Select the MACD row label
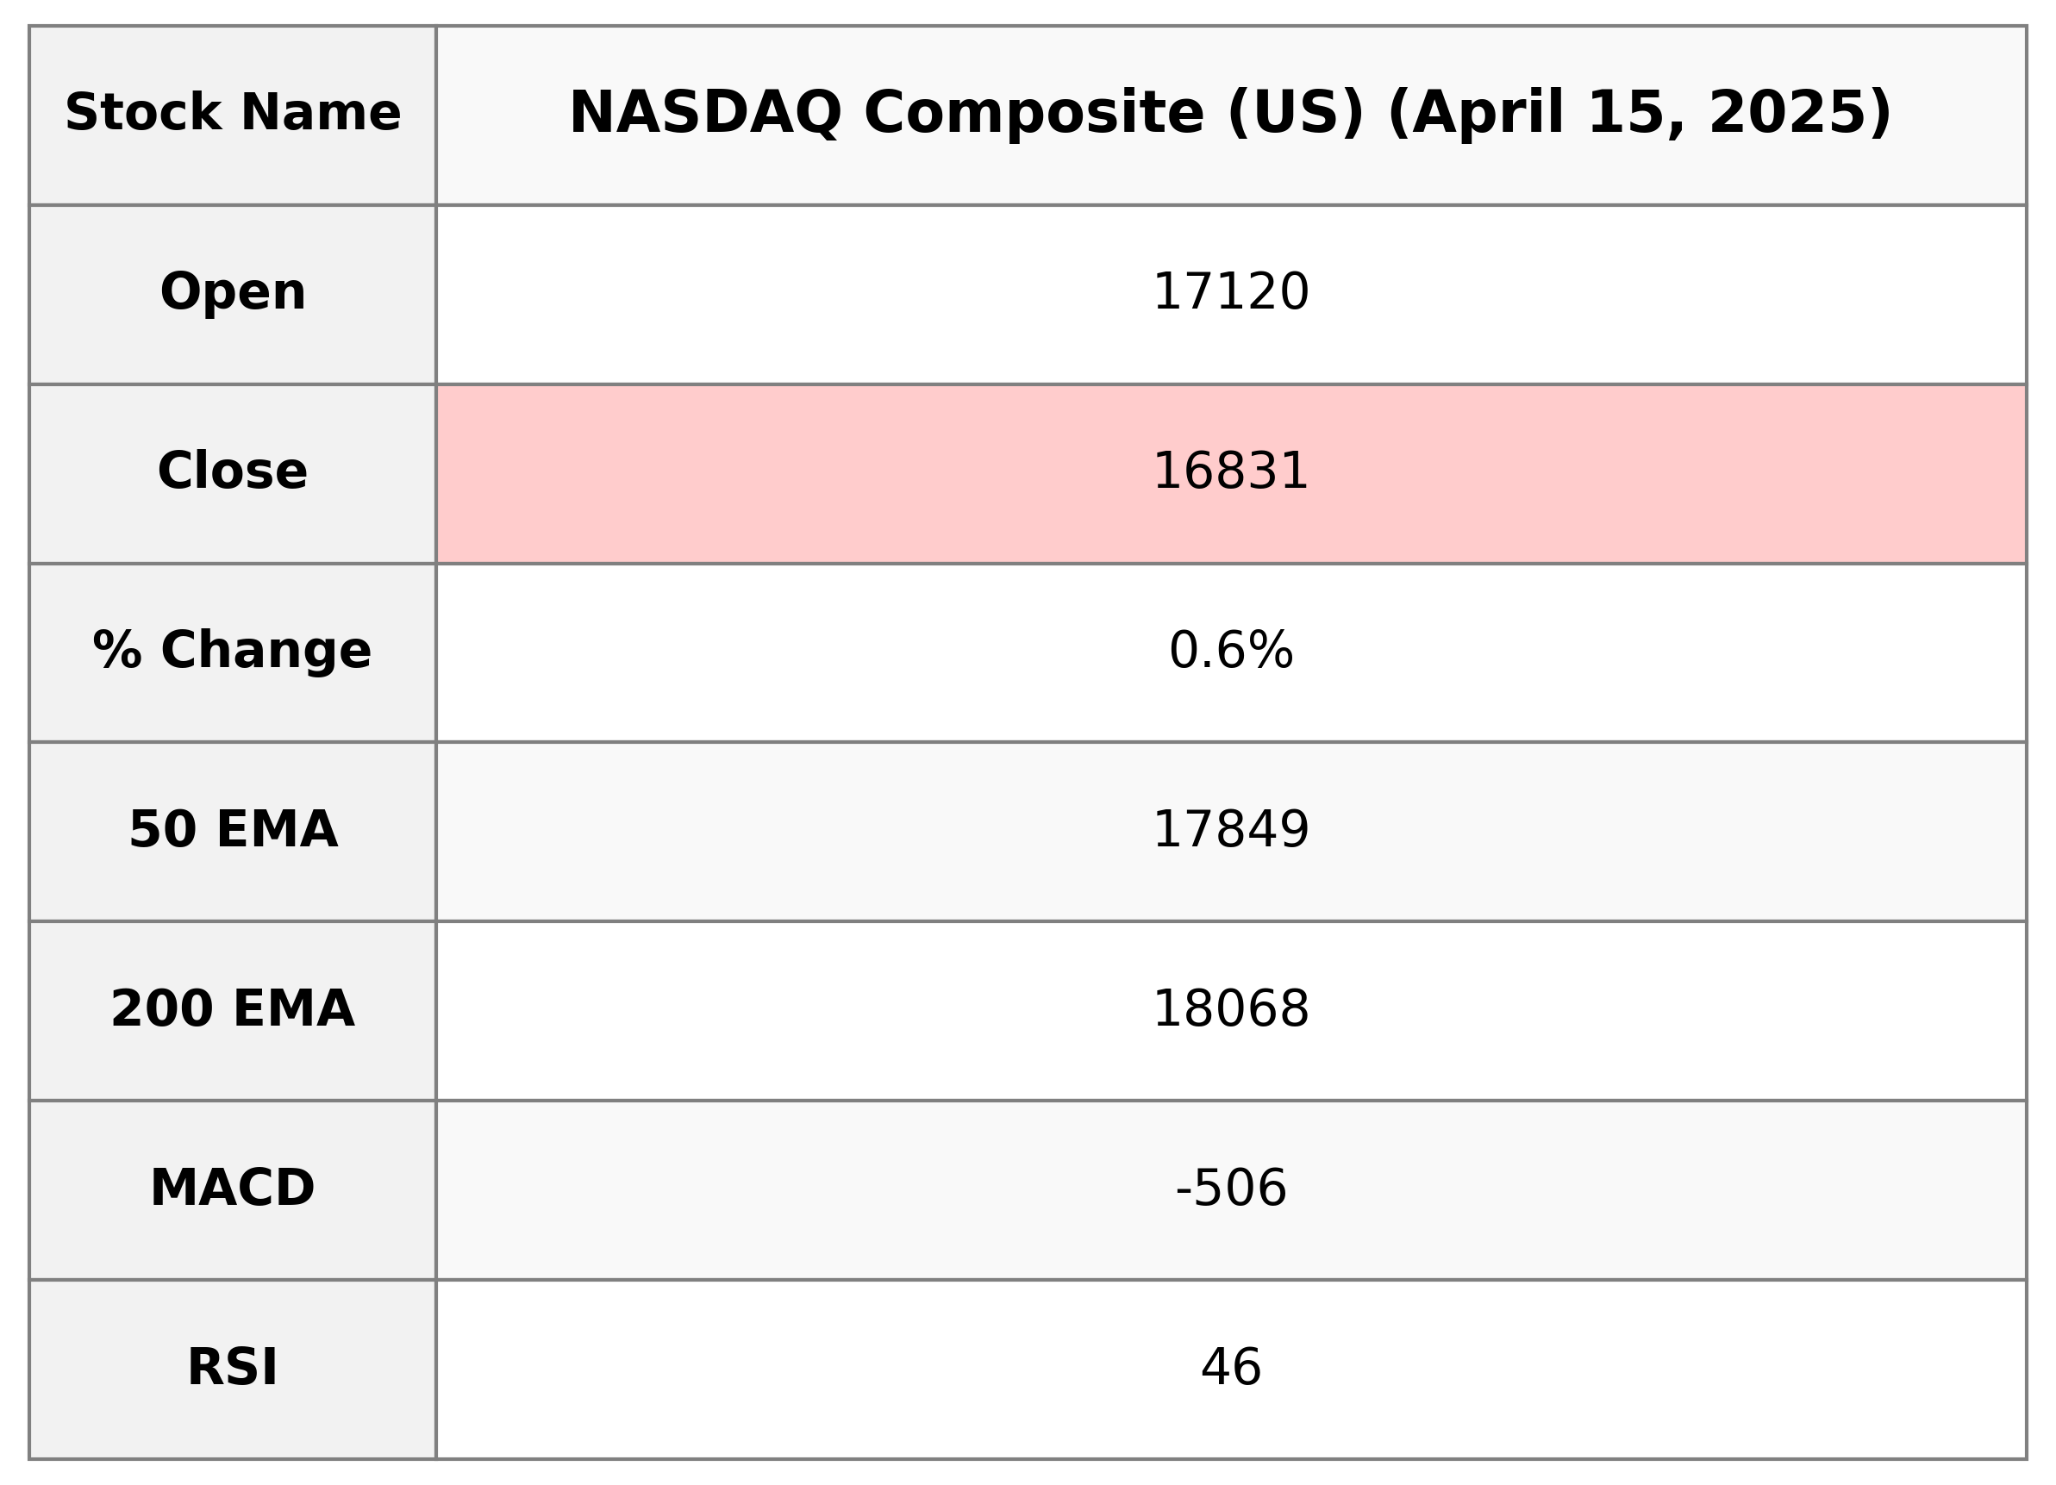 tap(233, 1188)
